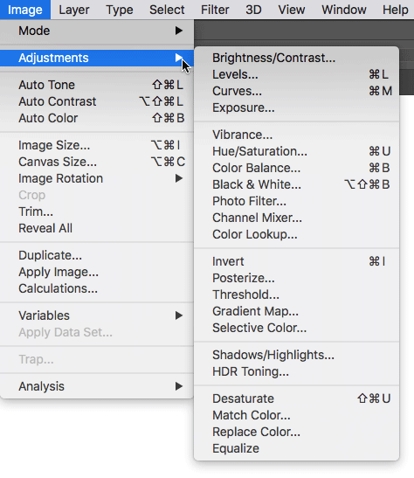The width and height of the screenshot is (414, 478).
Task: Open the Layer menu
Action: (x=74, y=10)
